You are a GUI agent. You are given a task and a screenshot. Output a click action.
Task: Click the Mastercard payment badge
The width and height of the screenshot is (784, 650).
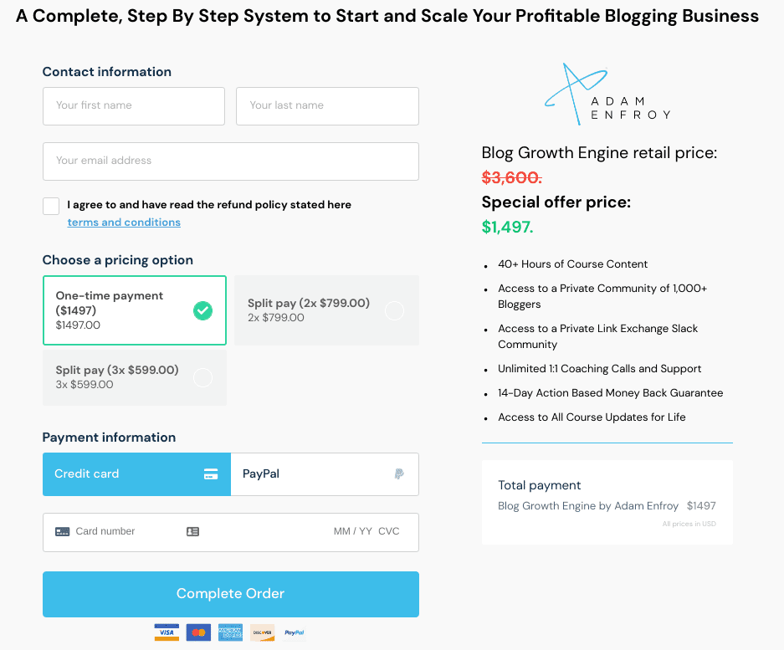point(198,632)
